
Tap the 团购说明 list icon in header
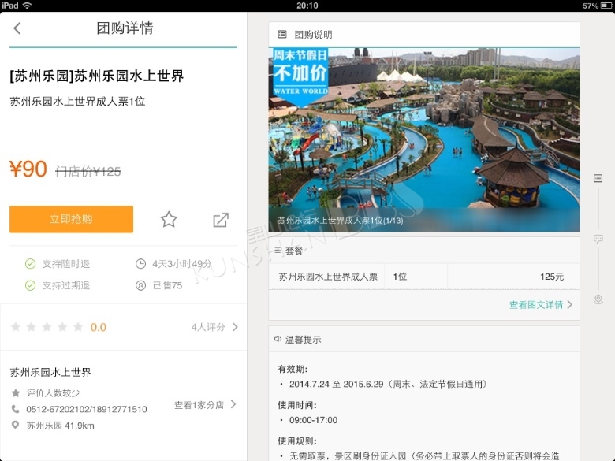(x=282, y=35)
